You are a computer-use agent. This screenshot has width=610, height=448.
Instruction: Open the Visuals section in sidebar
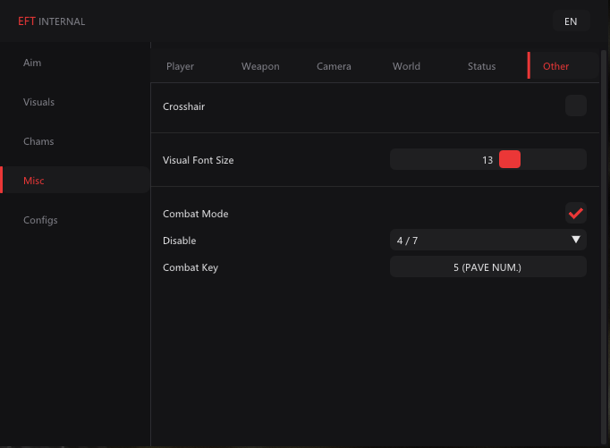(x=38, y=102)
